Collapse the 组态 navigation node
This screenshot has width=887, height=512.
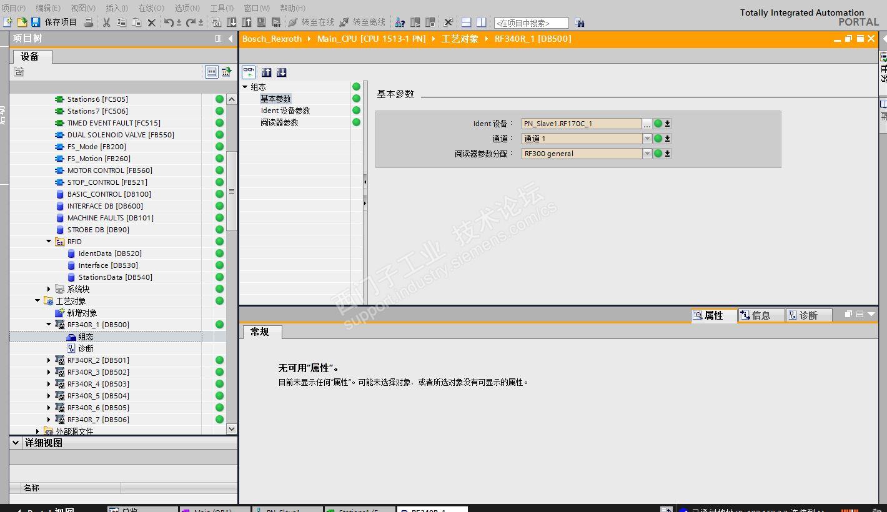tap(245, 87)
